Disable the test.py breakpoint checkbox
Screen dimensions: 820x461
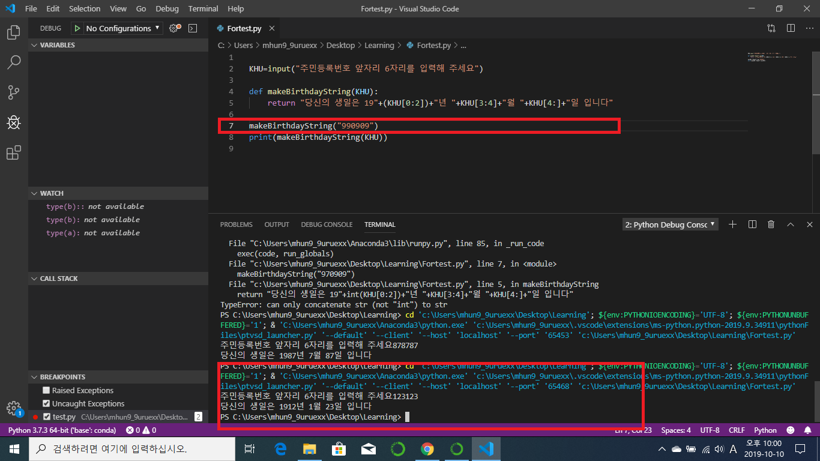(x=46, y=417)
